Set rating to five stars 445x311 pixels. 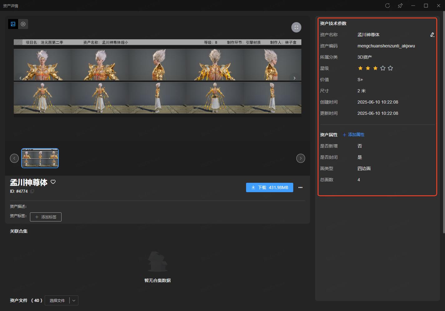pyautogui.click(x=390, y=68)
